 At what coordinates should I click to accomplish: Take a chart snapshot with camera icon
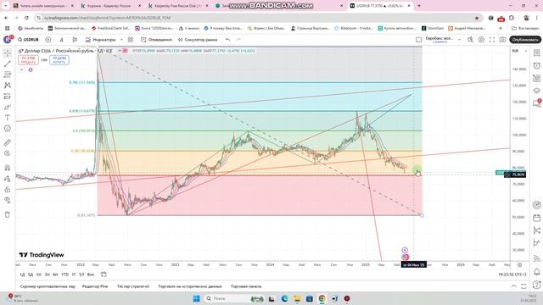coord(502,40)
